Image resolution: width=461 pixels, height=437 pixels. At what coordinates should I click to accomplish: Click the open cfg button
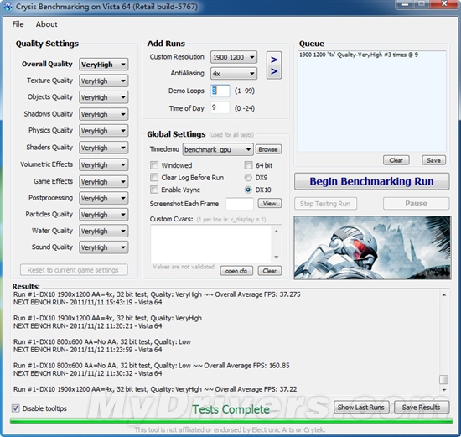point(236,271)
